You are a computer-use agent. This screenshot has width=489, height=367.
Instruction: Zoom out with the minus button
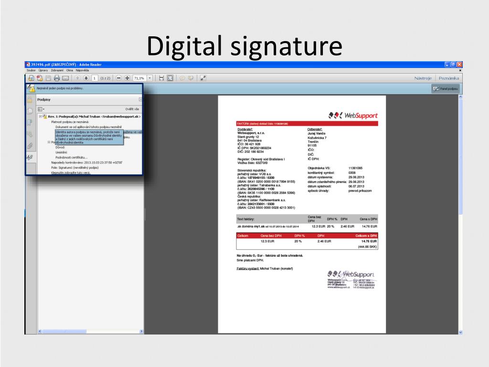pos(118,78)
